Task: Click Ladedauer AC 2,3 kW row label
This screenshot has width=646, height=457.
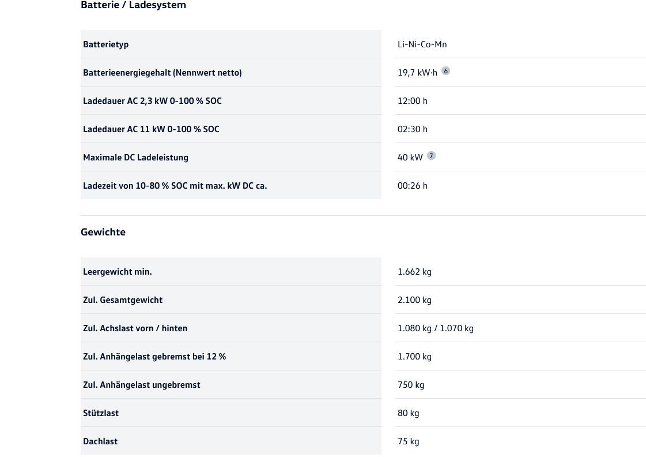Action: (x=152, y=101)
